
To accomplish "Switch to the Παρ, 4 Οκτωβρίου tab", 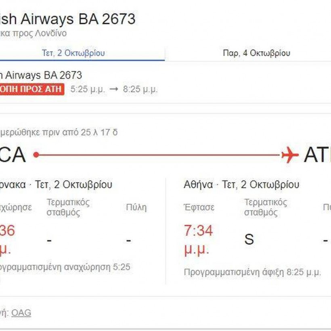I will coord(256,53).
